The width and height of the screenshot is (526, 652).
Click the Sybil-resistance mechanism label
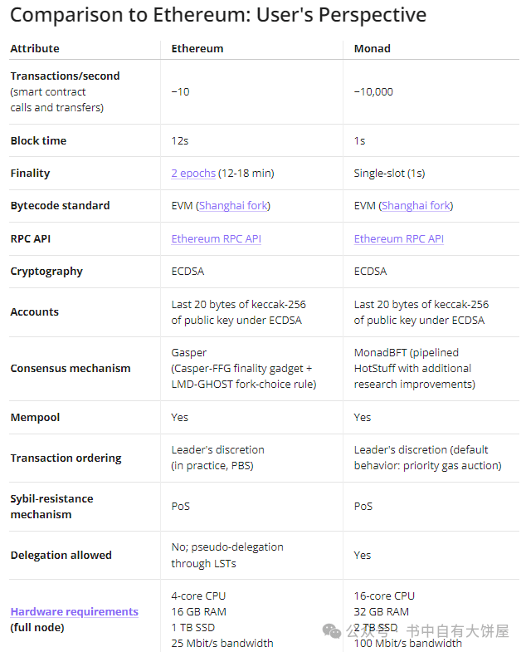coord(52,507)
